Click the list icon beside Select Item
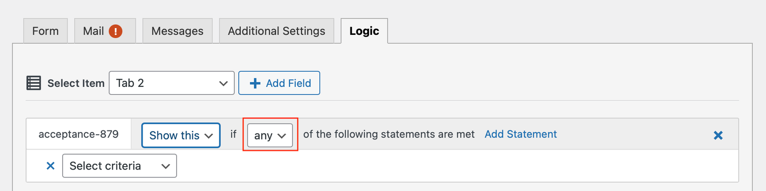Viewport: 766px width, 191px height. point(34,83)
